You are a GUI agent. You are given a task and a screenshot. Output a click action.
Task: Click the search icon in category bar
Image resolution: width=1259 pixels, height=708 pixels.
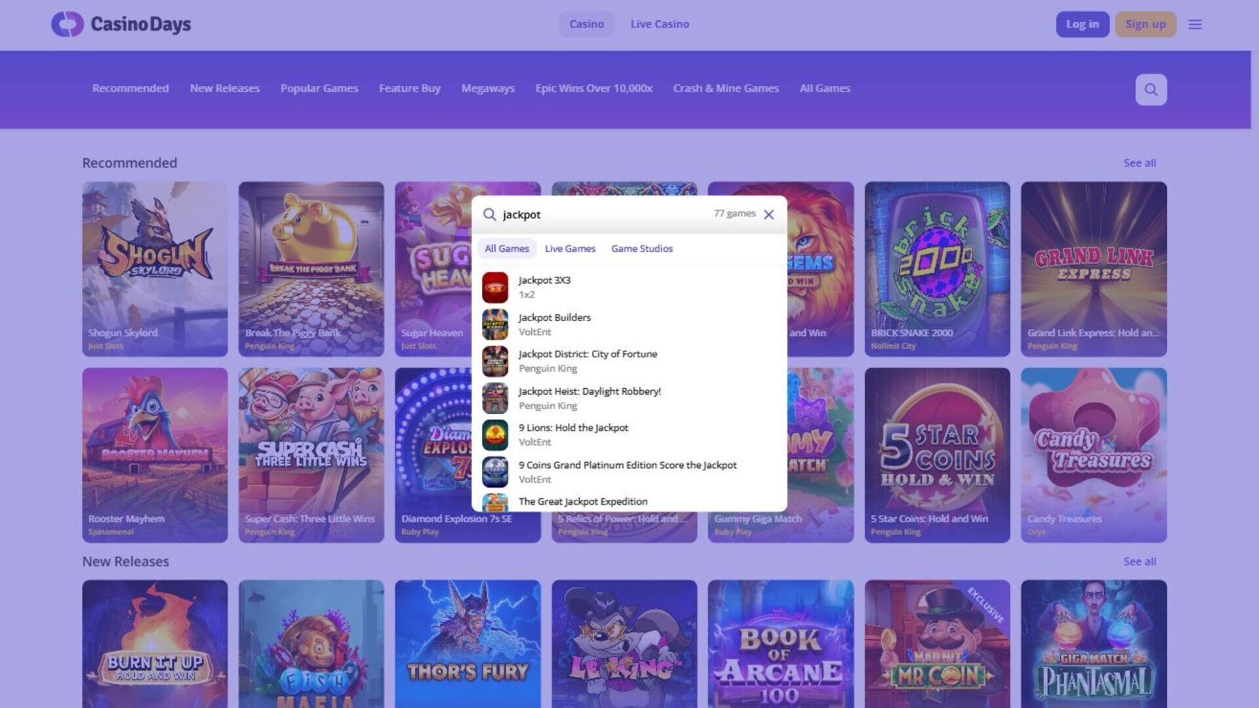1151,90
